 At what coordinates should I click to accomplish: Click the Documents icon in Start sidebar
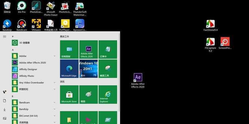pyautogui.click(x=5, y=101)
